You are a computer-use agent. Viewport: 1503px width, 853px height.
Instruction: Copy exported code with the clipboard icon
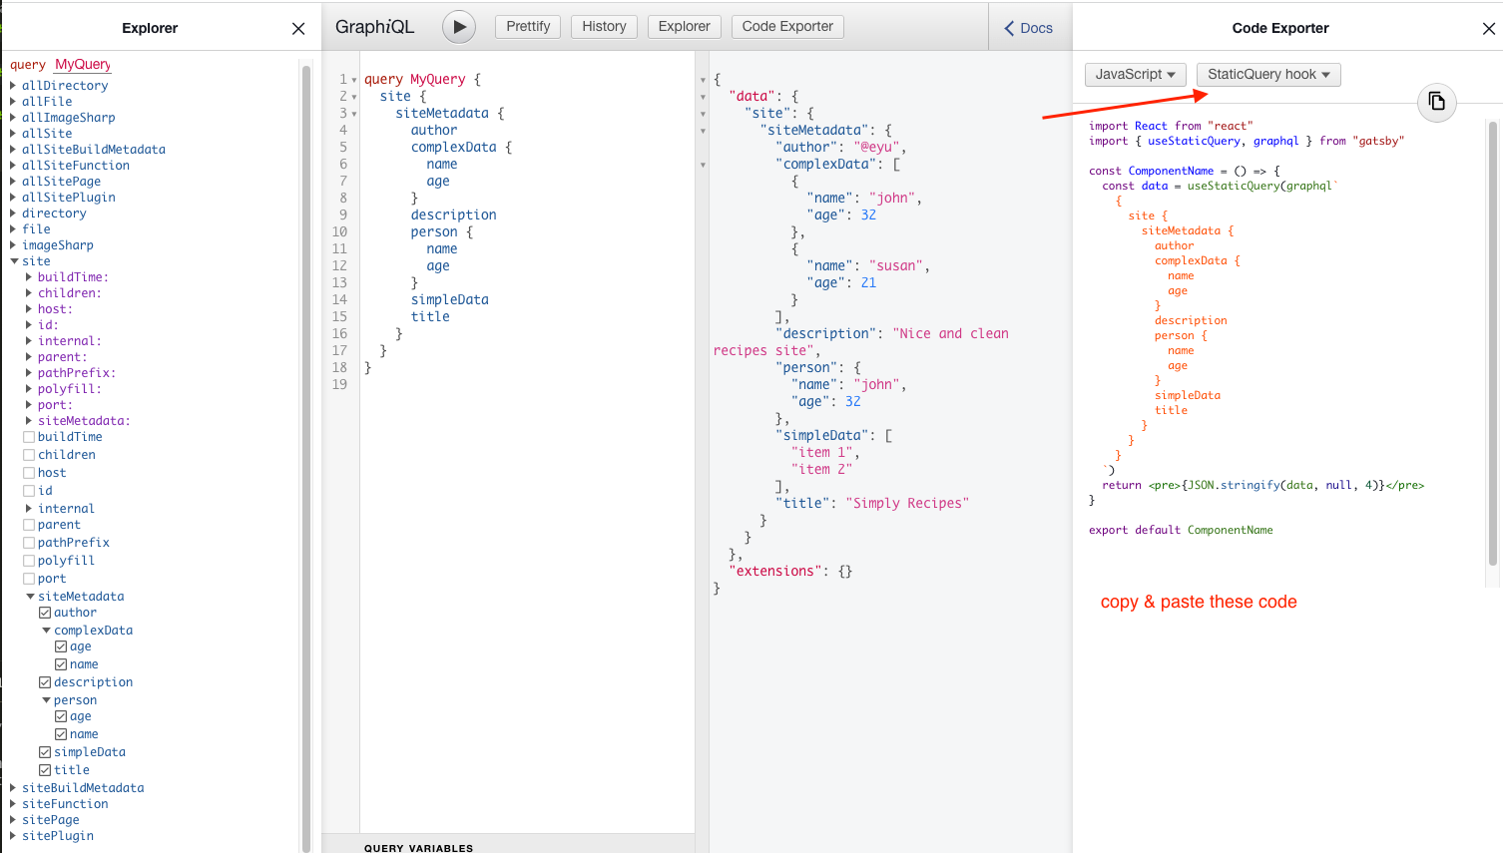coord(1436,102)
